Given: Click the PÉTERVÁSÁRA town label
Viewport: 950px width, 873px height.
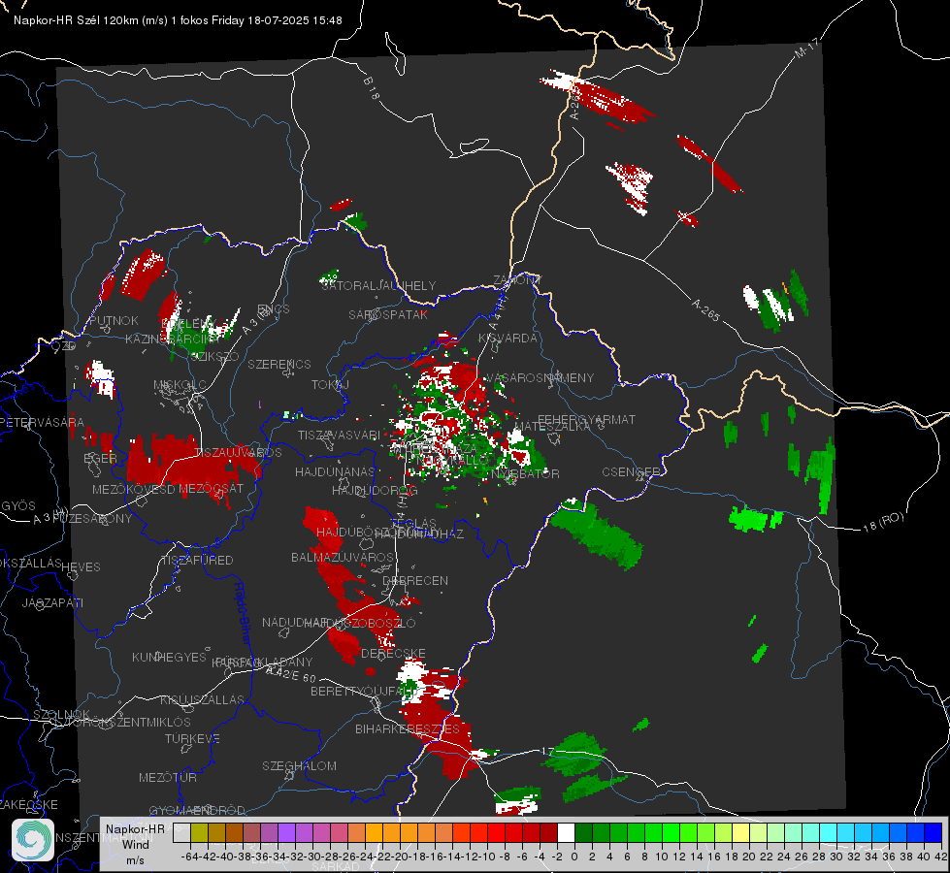Looking at the screenshot, I should point(43,422).
